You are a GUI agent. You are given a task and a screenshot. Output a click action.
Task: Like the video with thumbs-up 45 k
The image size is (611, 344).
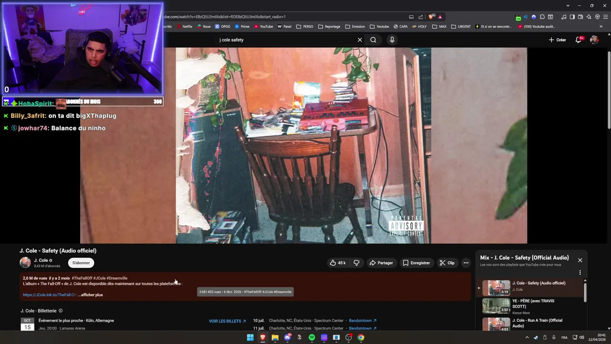click(337, 263)
